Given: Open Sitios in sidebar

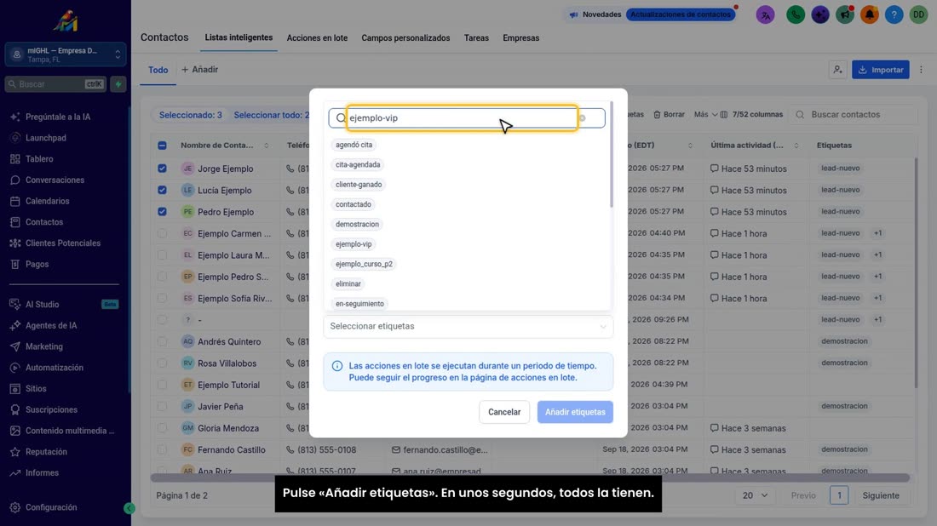Looking at the screenshot, I should 36,389.
